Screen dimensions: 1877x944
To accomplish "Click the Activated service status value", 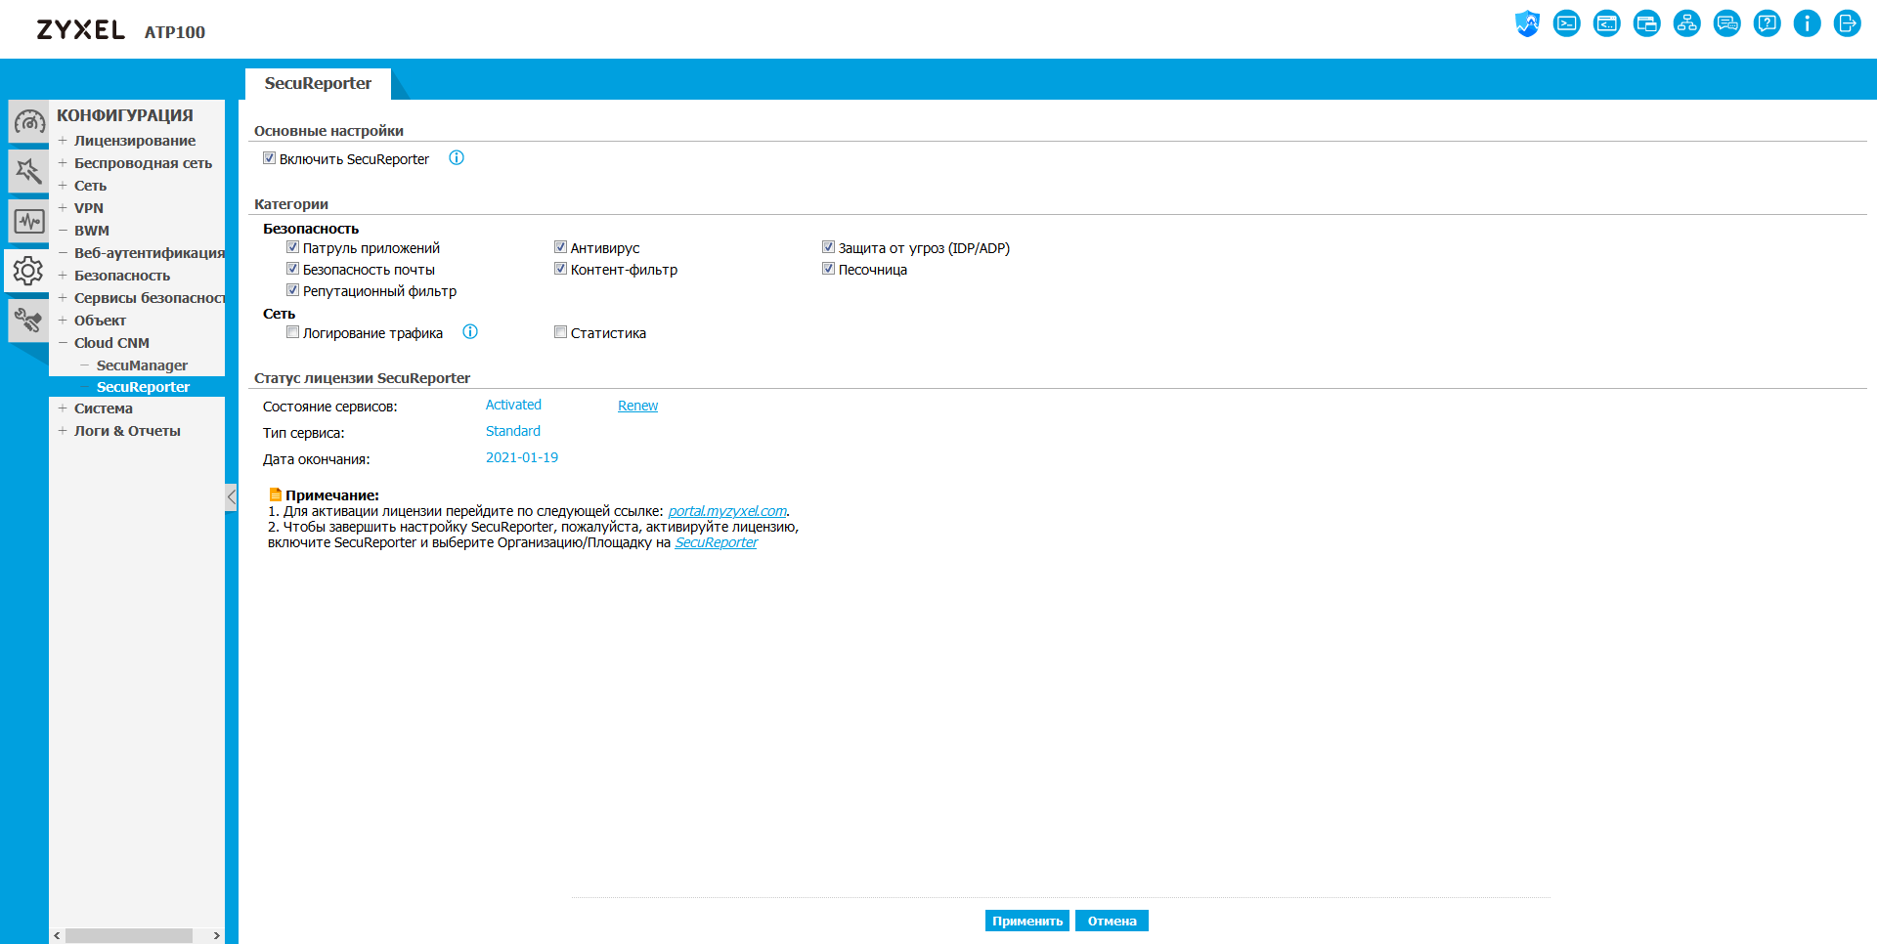I will tap(513, 405).
